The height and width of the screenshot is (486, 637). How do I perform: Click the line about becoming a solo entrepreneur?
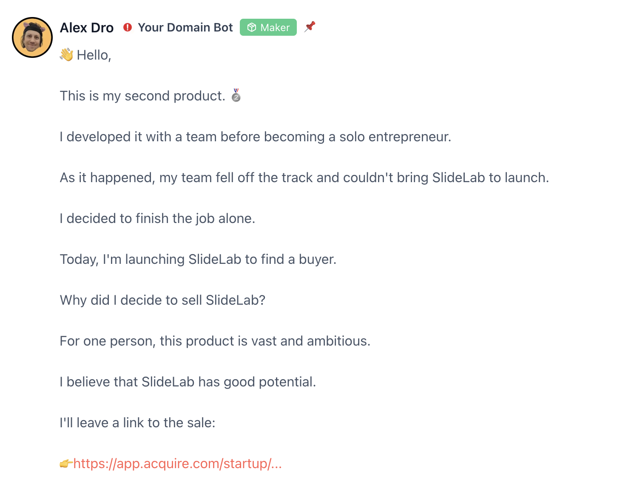(x=256, y=137)
